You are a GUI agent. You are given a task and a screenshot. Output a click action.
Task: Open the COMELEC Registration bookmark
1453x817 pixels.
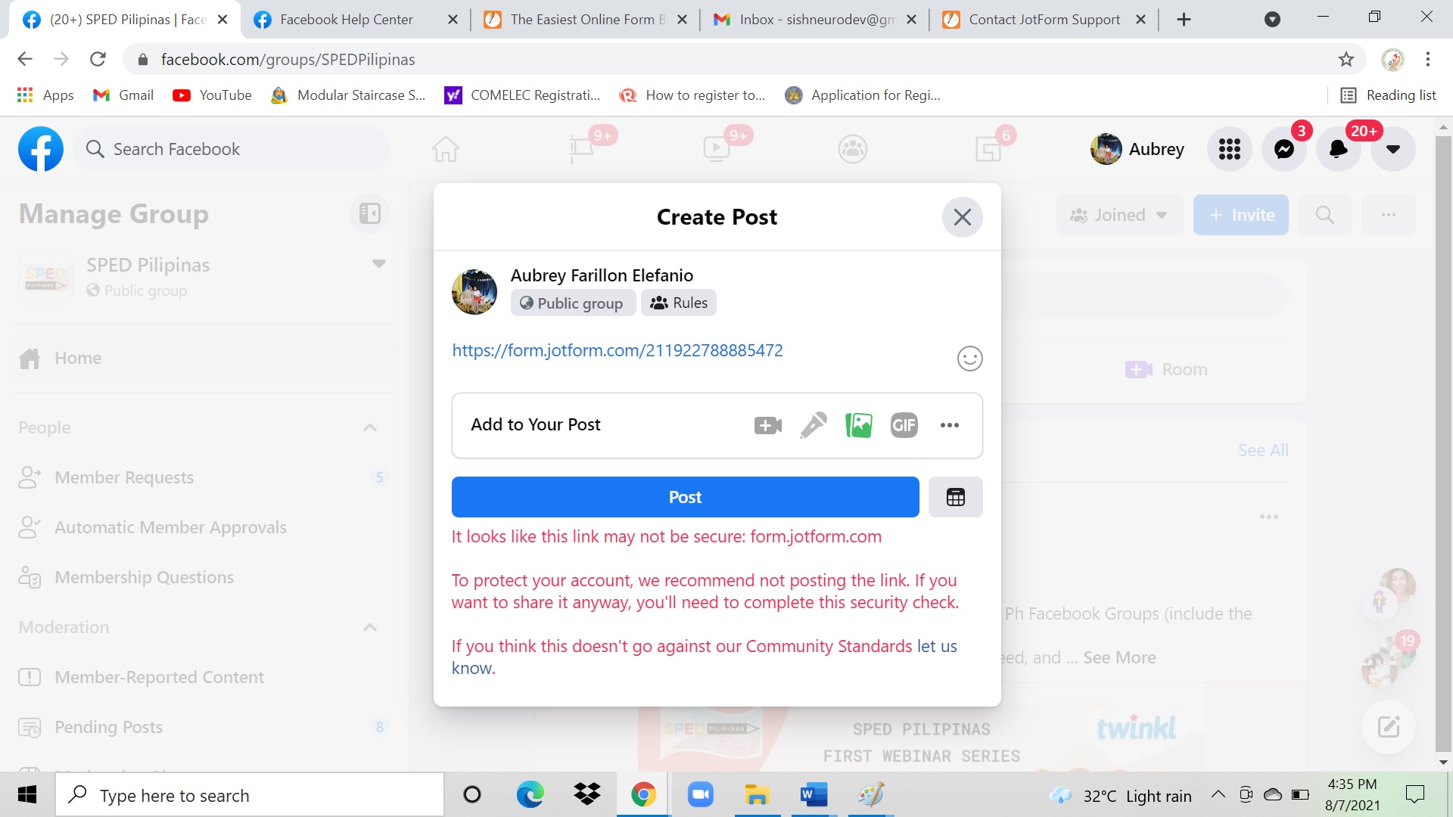(x=523, y=95)
